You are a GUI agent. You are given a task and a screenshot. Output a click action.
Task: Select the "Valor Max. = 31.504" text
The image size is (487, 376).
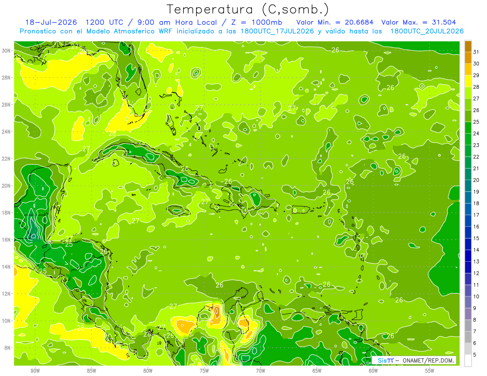[x=418, y=22]
